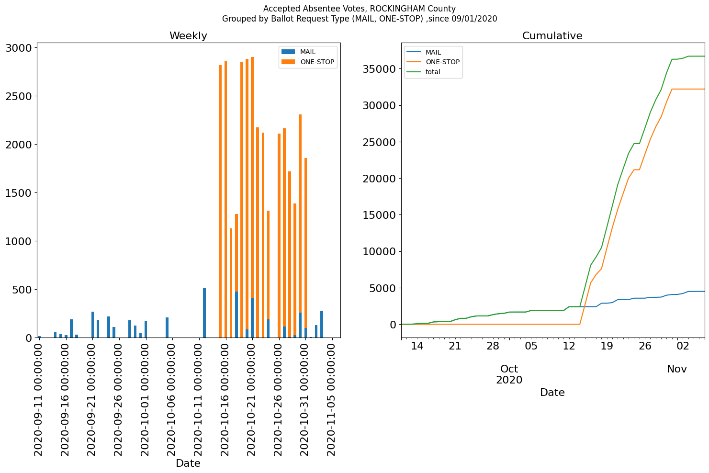Click the '20000' y-axis tick label
The height and width of the screenshot is (473, 709).
[380, 179]
